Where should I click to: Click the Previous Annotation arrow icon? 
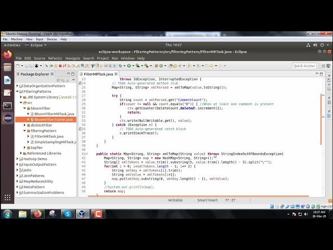click(198, 66)
